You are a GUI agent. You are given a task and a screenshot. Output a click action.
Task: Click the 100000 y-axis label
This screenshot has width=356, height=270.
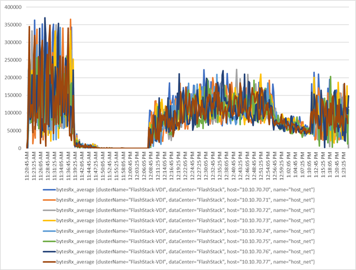coord(13,113)
